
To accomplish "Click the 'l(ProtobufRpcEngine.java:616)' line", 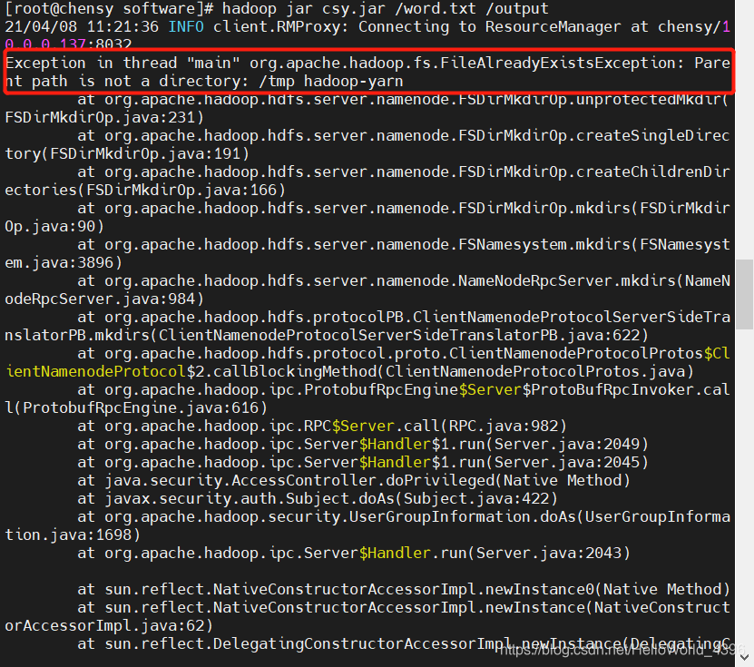I will coord(136,407).
